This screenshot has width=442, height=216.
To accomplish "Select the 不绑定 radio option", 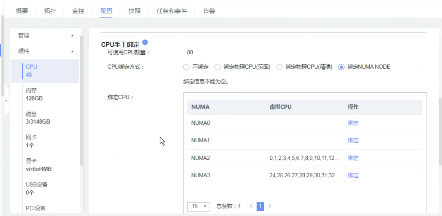I will [186, 67].
